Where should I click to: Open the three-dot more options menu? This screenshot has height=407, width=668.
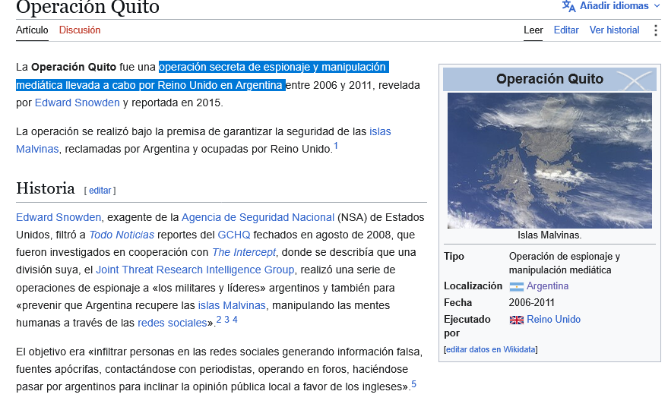point(655,30)
